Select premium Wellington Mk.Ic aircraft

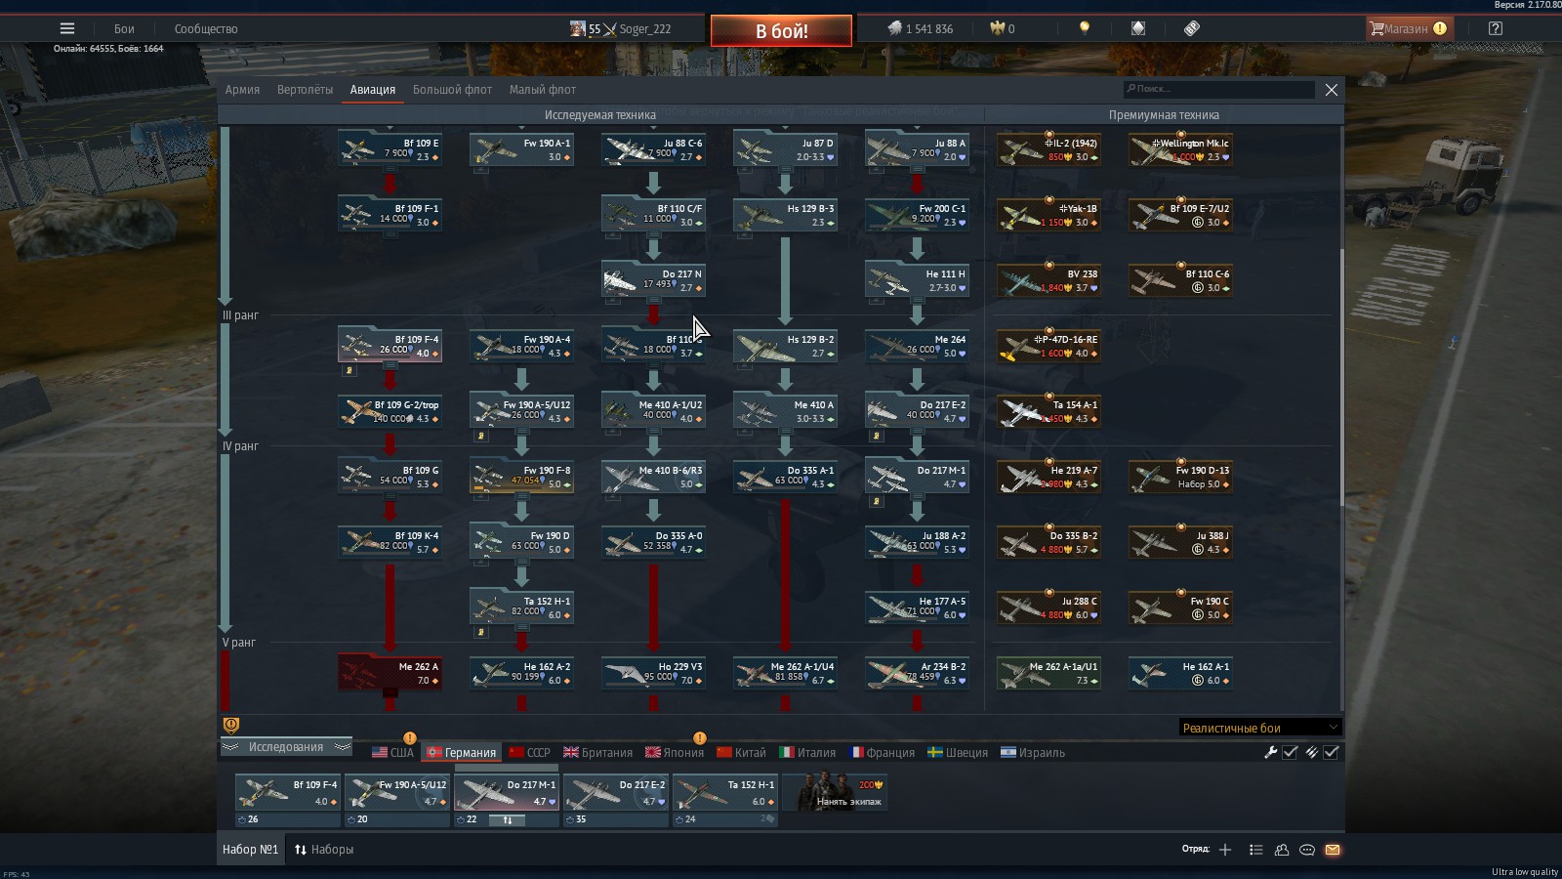[x=1180, y=149]
